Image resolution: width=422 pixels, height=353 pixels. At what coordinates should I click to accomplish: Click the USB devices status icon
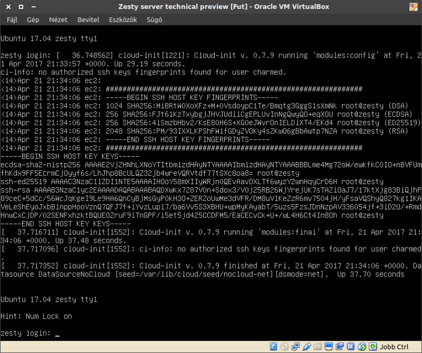coord(306,346)
